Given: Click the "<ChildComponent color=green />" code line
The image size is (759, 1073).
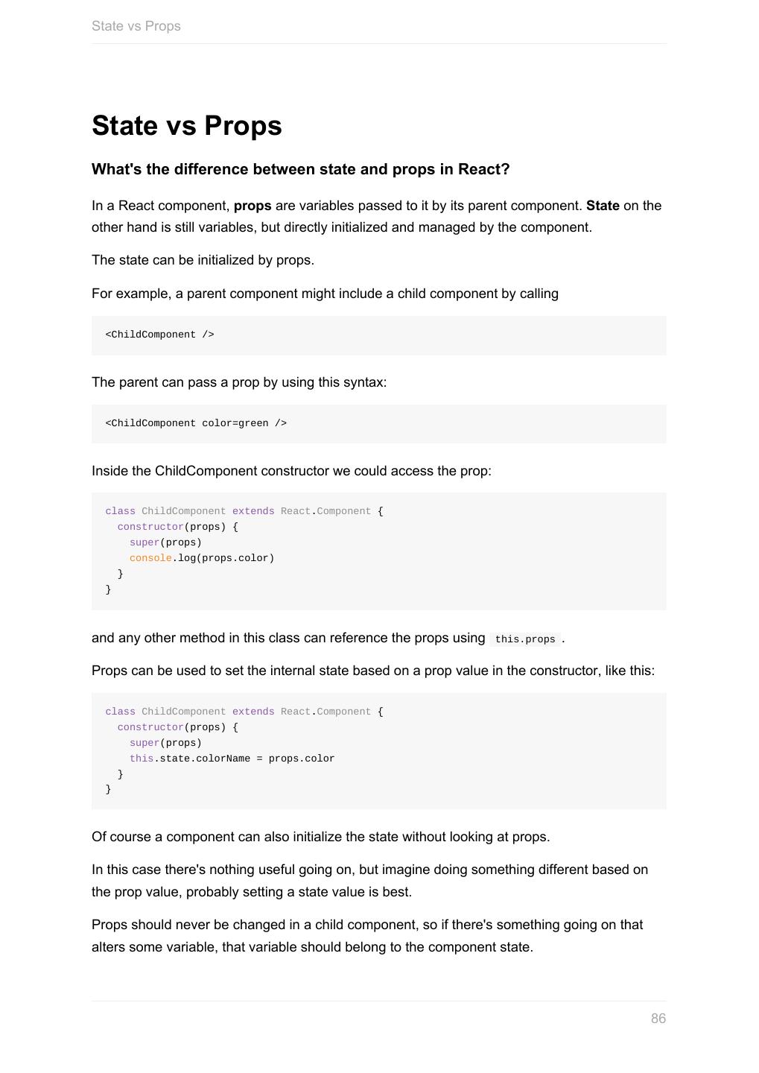Looking at the screenshot, I should coord(196,423).
